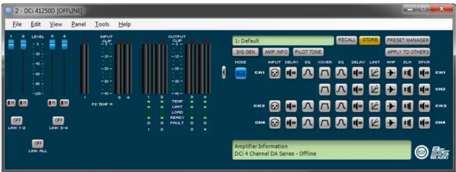
Task: Open the CH2 SLM block
Action: tap(407, 89)
